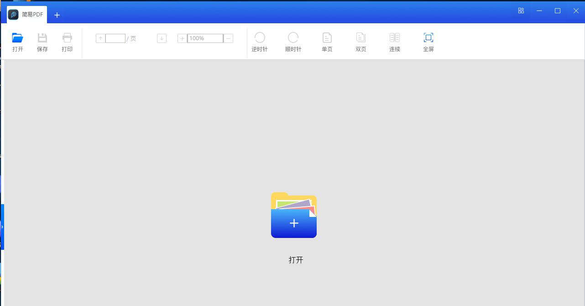The height and width of the screenshot is (306, 585).
Task: Enable 单页 single-page view mode
Action: click(327, 42)
